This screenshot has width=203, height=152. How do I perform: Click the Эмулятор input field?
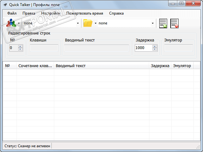[178, 48]
